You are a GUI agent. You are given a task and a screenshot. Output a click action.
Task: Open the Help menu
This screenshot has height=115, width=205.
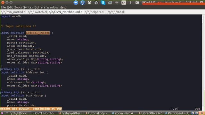(x=63, y=7)
